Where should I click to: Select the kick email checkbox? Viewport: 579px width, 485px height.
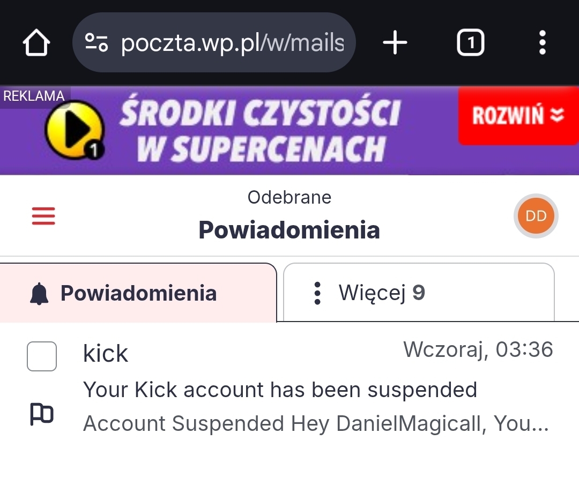42,356
